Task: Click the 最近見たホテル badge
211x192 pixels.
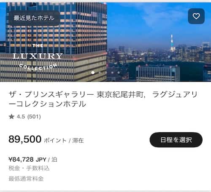Action: (34, 18)
